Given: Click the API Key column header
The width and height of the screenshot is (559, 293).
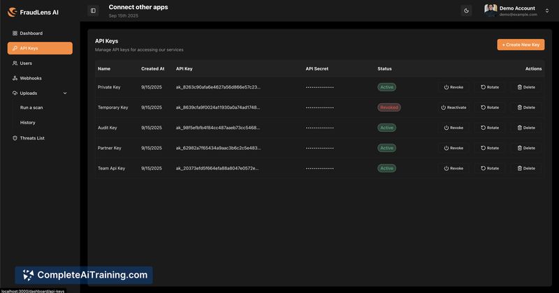Looking at the screenshot, I should point(184,68).
